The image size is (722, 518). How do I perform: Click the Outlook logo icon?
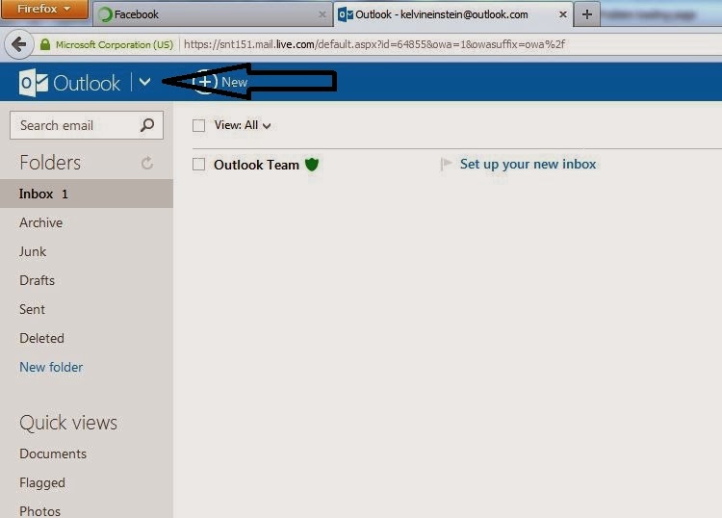(x=33, y=83)
